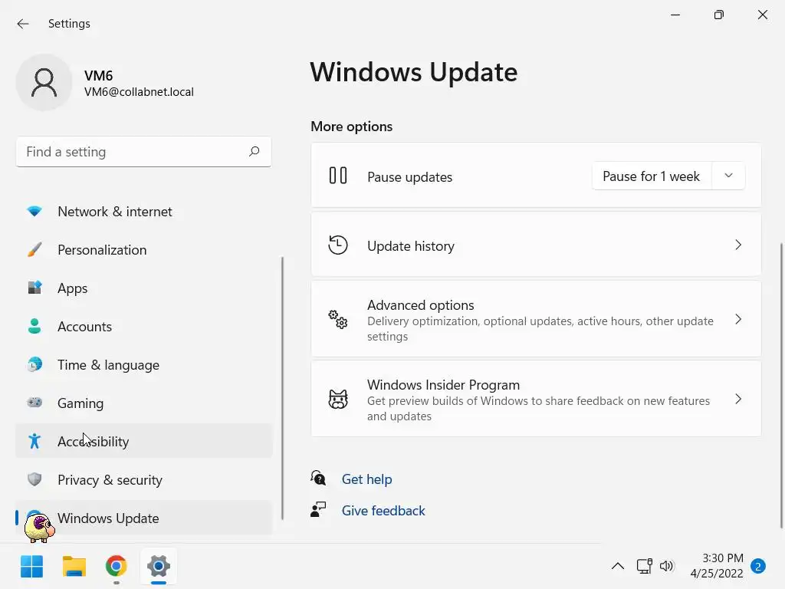Click the Time & language globe icon

34,364
